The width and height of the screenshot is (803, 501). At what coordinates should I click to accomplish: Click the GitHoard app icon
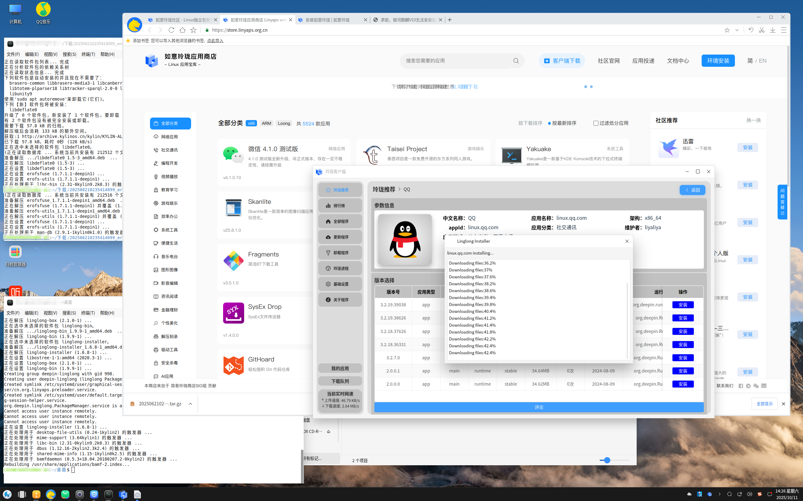point(233,366)
